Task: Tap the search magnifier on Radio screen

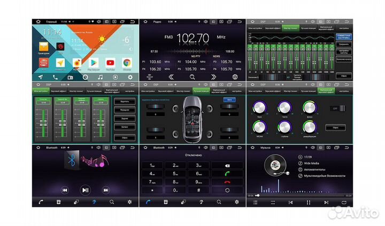Action: tap(192, 76)
